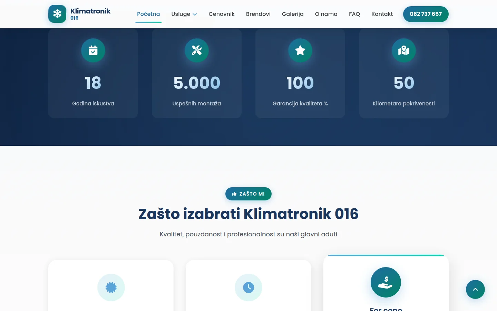Click the Klimatronik snowflake logo icon

(57, 14)
